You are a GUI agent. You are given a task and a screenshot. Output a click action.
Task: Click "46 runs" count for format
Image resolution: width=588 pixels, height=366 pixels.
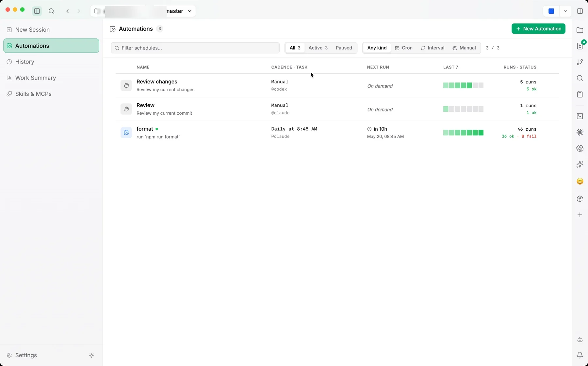(x=527, y=129)
